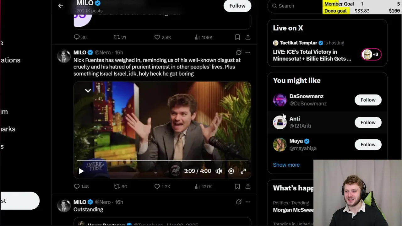Click the 3:09 / 4:00 video time
The width and height of the screenshot is (402, 226).
point(198,171)
